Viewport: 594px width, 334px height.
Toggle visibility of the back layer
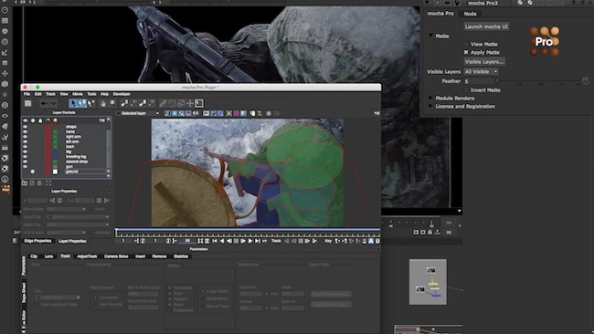click(x=25, y=146)
